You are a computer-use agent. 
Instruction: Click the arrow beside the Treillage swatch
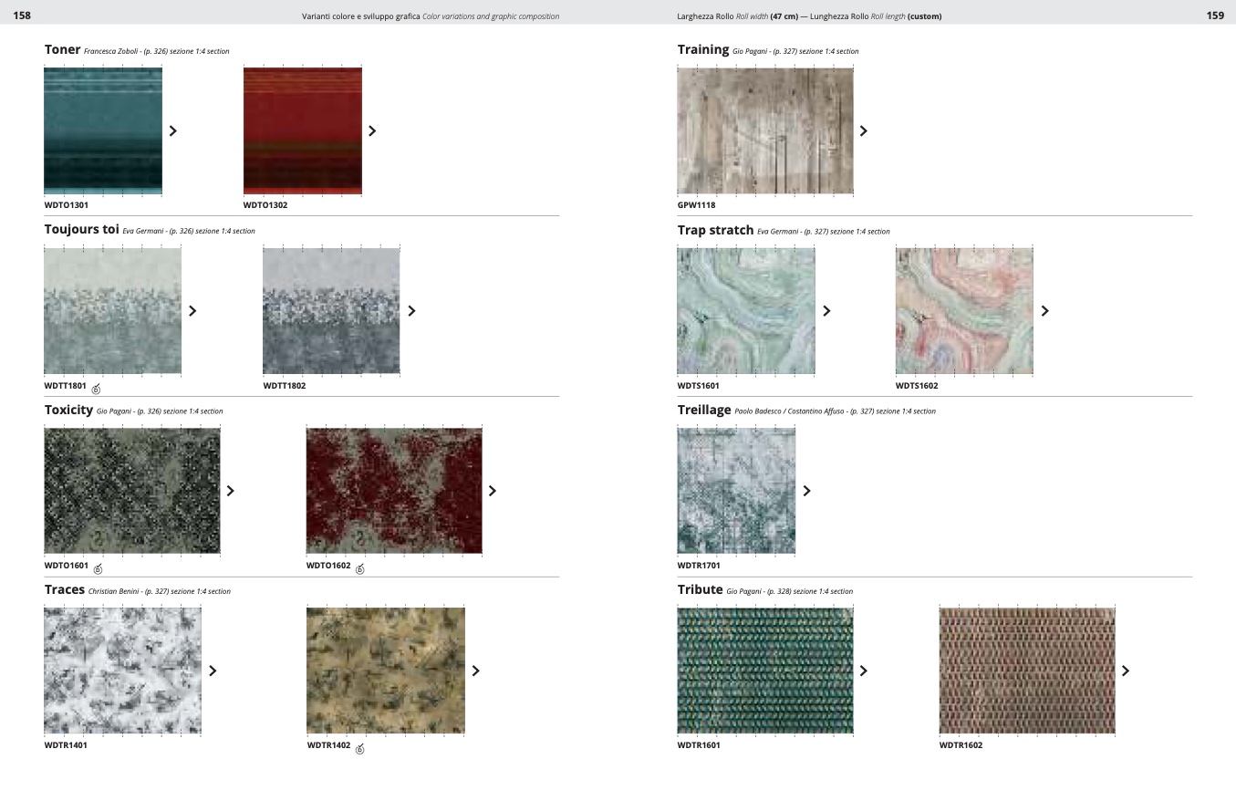point(806,491)
